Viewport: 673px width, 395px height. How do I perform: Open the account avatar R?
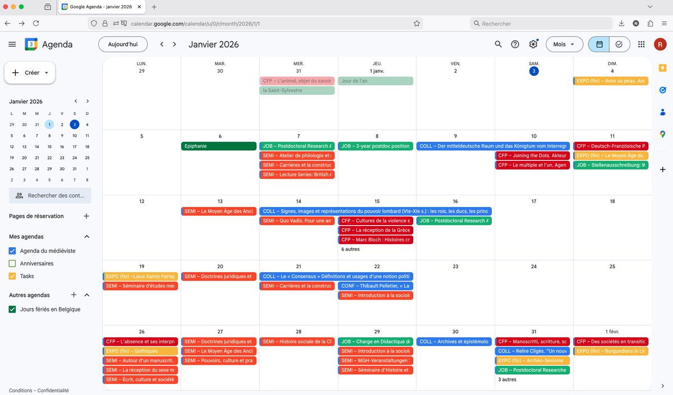(x=660, y=44)
